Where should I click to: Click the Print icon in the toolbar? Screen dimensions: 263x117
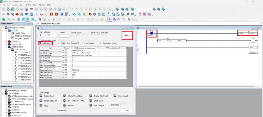60,9
